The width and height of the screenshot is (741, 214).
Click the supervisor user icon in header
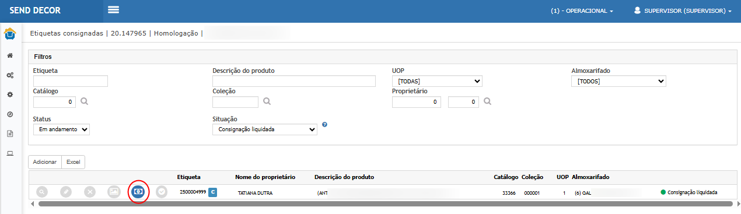click(x=638, y=10)
